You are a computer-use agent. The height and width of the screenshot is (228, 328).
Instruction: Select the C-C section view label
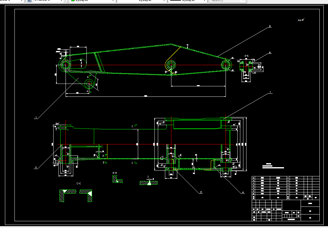79,183
